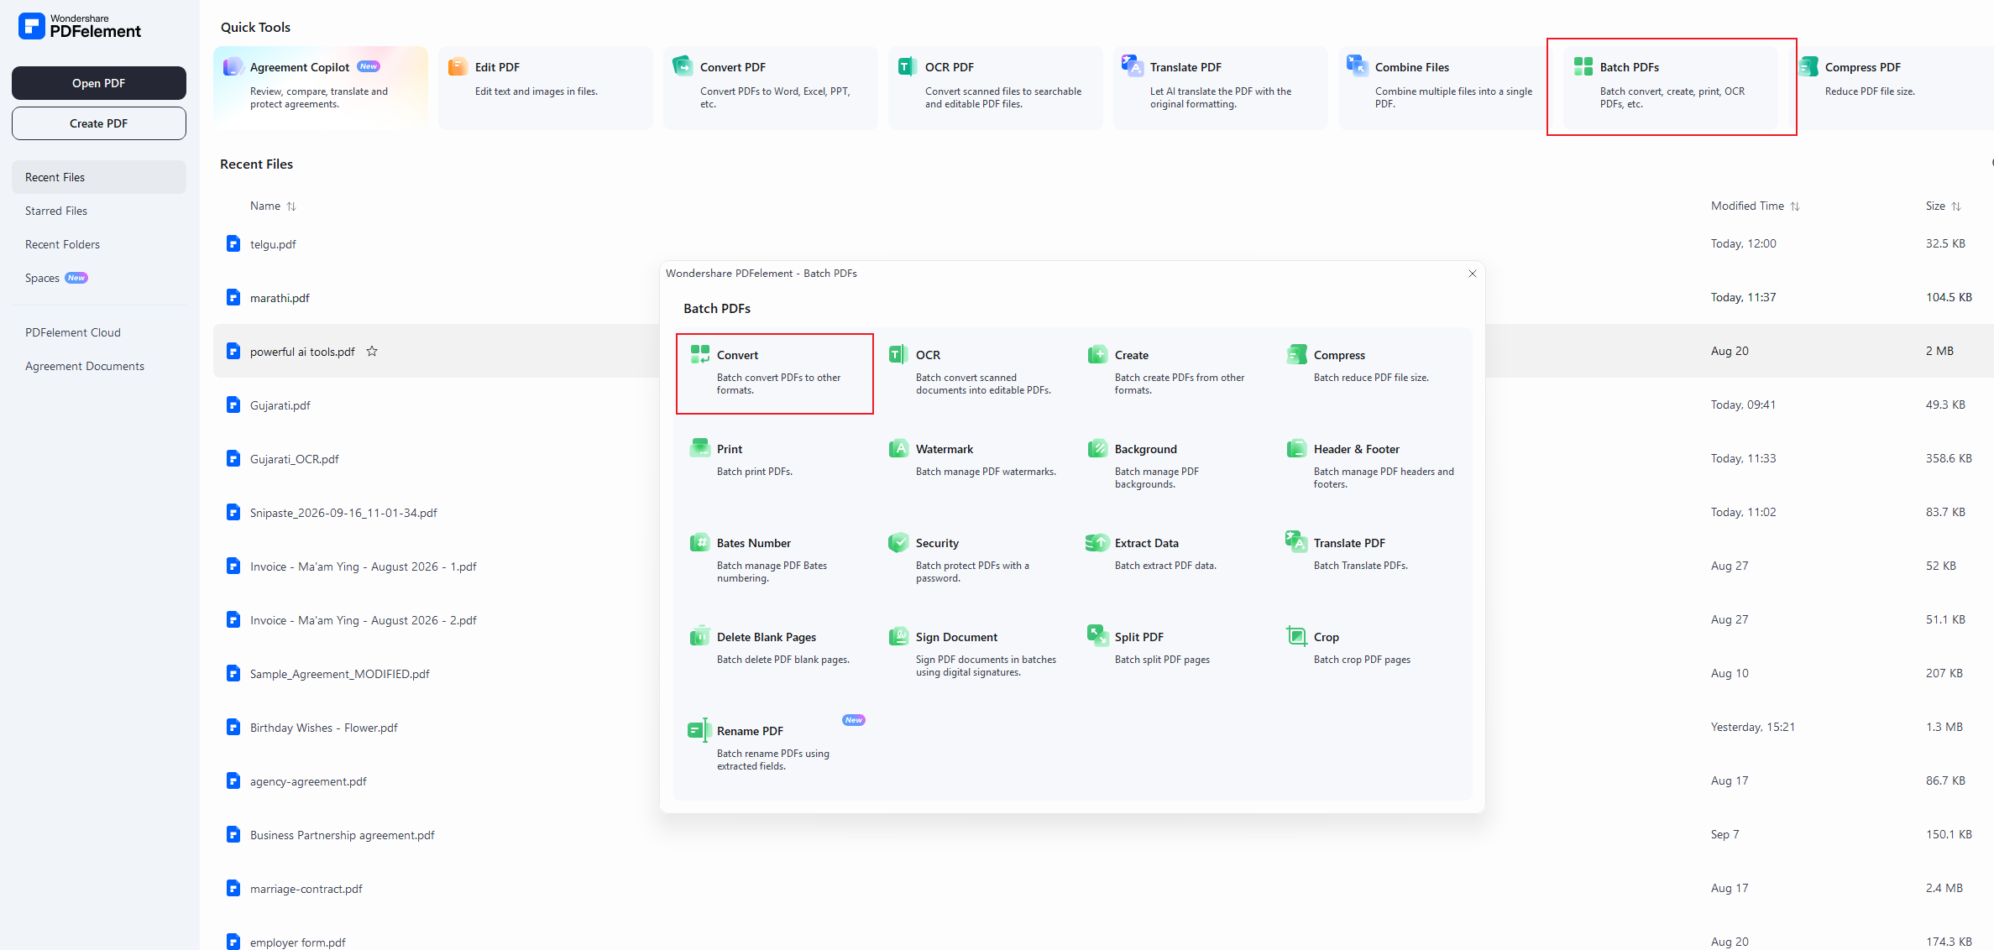Screen dimensions: 1994x950
Task: Select the batch Create icon
Action: (x=1097, y=354)
